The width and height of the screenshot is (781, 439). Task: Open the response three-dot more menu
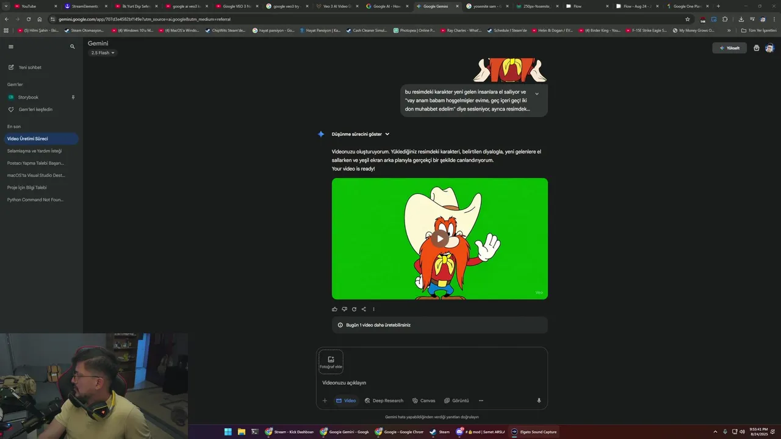(373, 309)
